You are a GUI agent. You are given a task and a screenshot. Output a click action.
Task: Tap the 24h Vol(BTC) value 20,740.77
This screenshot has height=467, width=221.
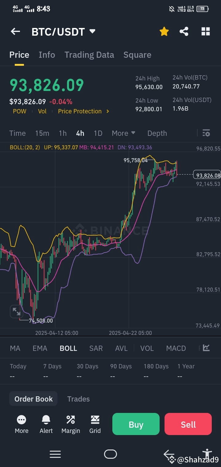click(x=186, y=86)
